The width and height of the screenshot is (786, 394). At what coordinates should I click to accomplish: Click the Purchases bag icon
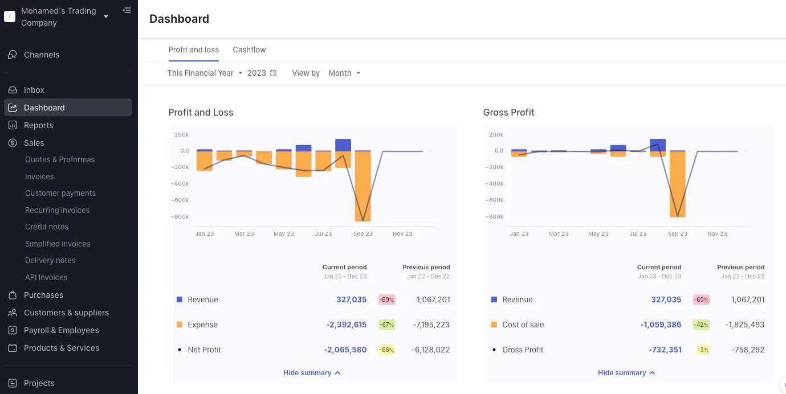(12, 295)
